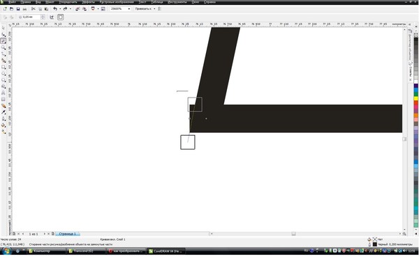Expand the undo history dropdown arrow
419x261 pixels.
[60, 9]
